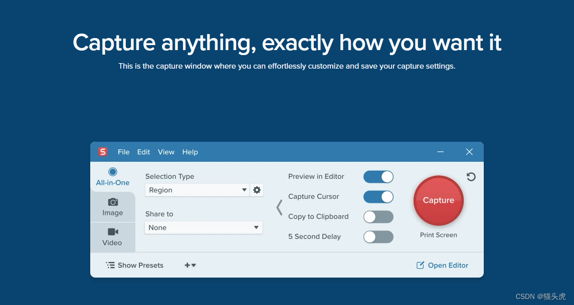Disable the Capture Cursor toggle
The image size is (574, 305).
[x=378, y=197]
